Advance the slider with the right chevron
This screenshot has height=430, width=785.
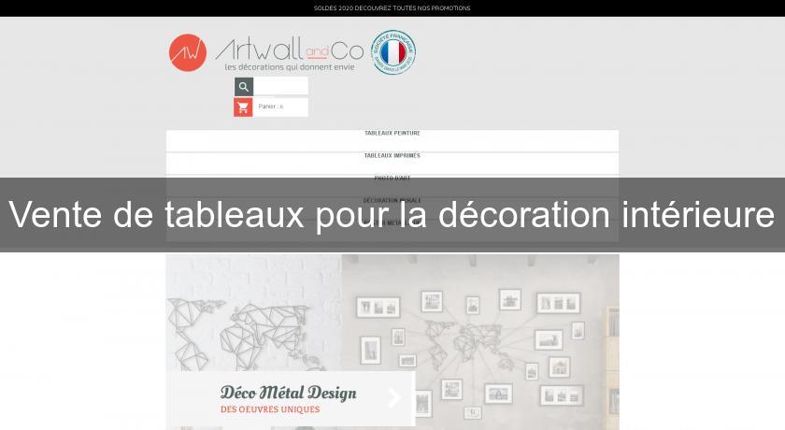(394, 398)
